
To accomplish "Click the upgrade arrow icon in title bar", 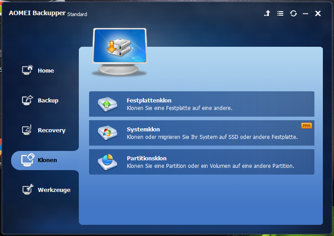I will pyautogui.click(x=267, y=13).
